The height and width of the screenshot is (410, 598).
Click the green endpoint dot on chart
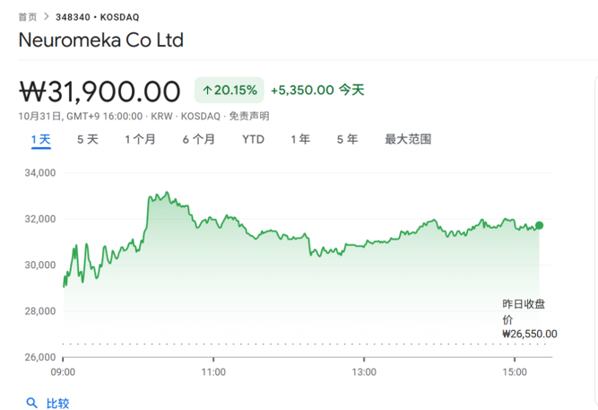(539, 225)
